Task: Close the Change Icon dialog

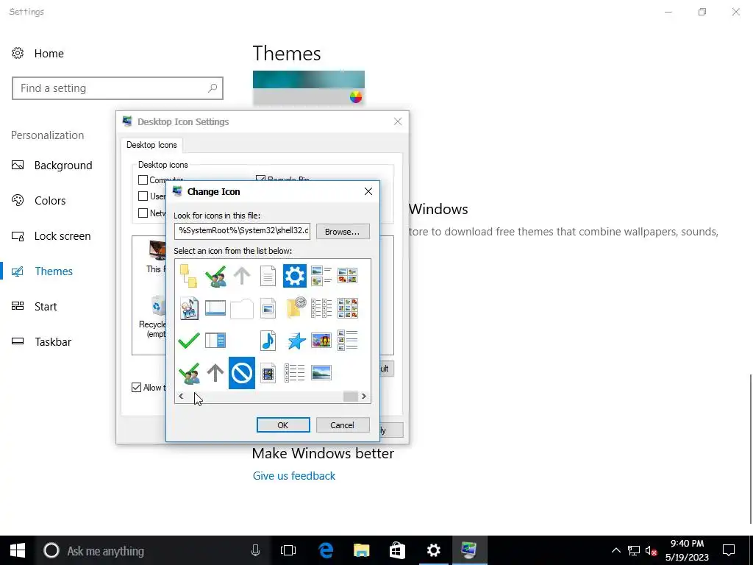Action: pyautogui.click(x=368, y=191)
